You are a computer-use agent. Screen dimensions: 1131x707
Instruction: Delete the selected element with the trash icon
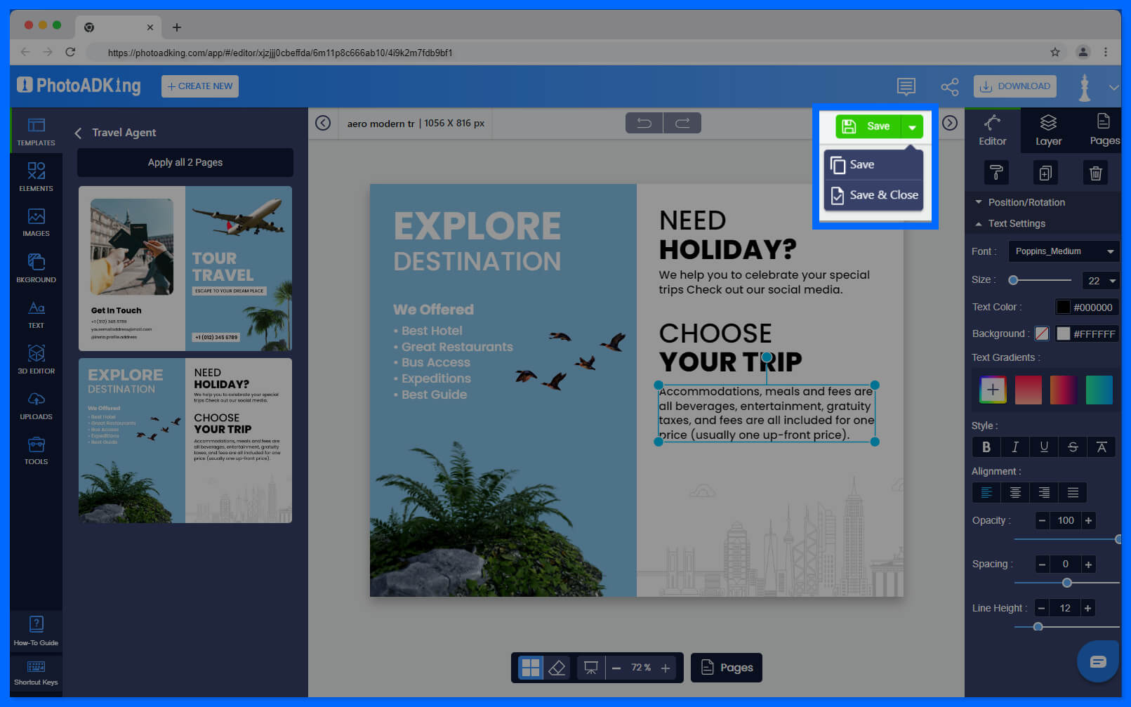(x=1096, y=172)
